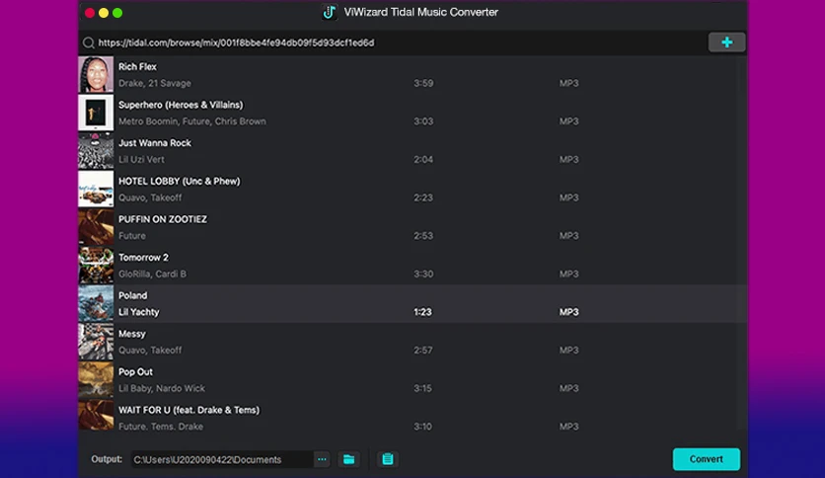Select PUFFIN ON ZOOTIEZ album thumbnail
The image size is (825, 478).
[x=96, y=227]
